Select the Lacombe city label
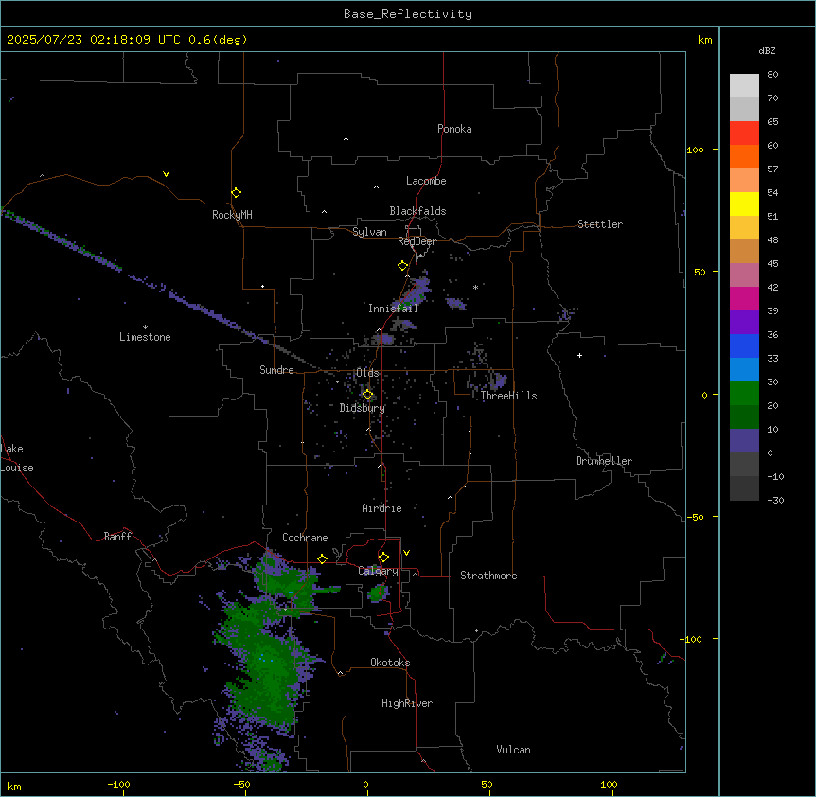The image size is (816, 797). 426,181
